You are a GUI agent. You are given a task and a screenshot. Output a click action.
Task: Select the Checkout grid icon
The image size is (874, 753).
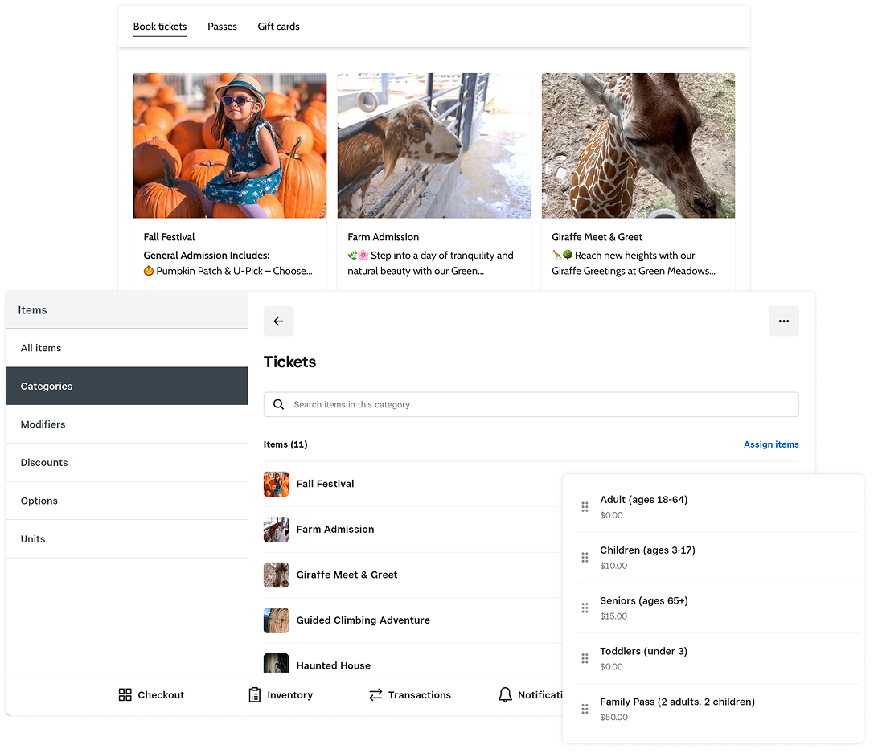coord(125,694)
